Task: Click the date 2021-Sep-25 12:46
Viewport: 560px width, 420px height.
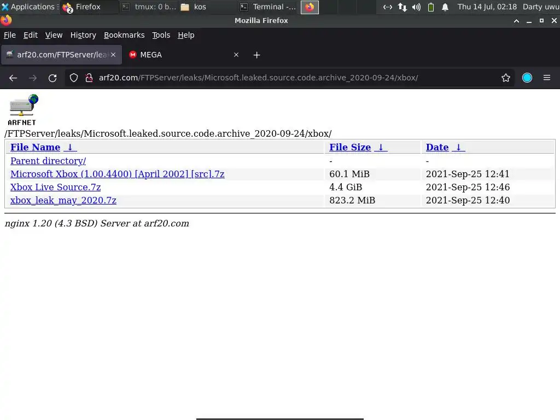Action: [x=468, y=187]
